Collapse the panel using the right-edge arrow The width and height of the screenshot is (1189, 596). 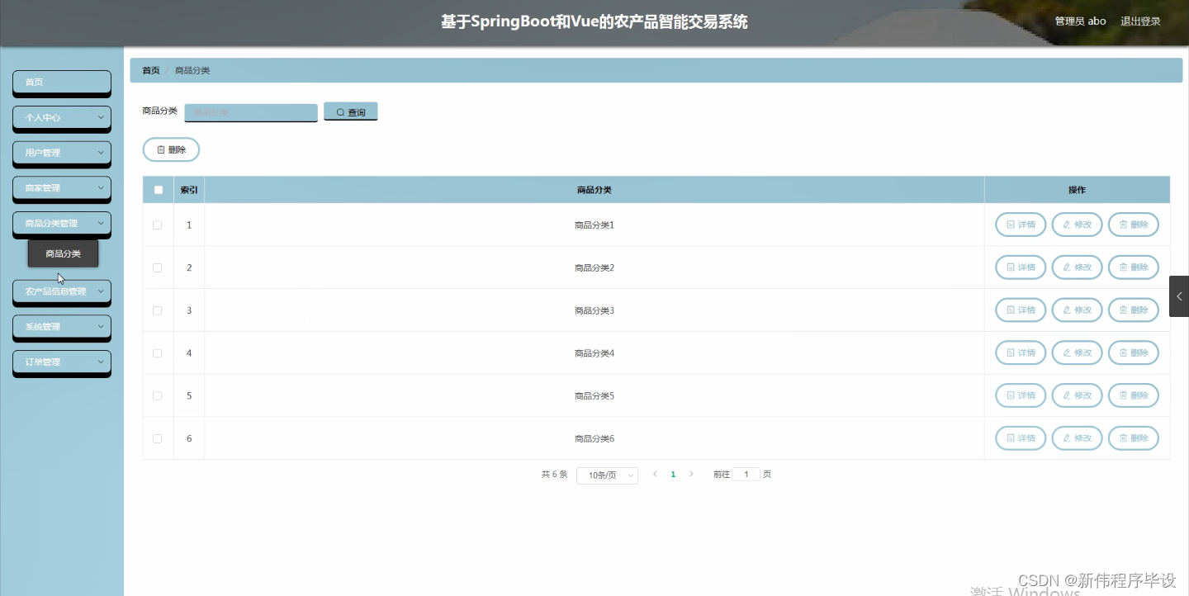pyautogui.click(x=1178, y=296)
